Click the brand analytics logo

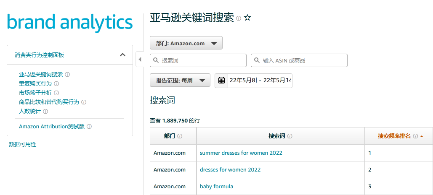point(70,23)
